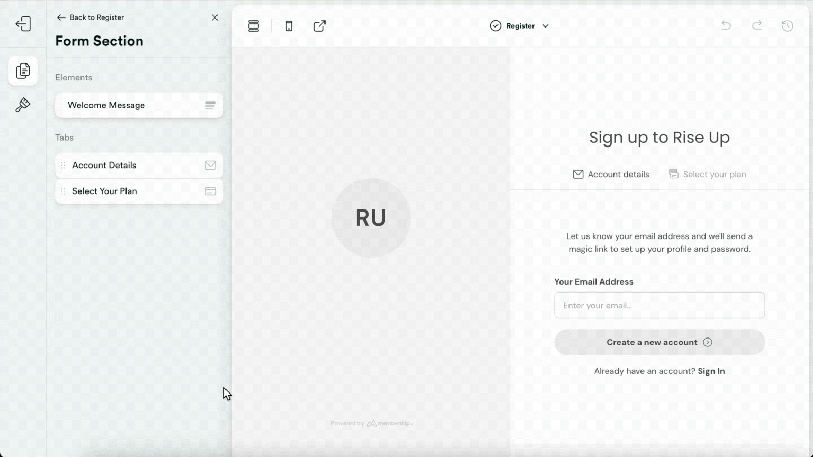The image size is (813, 457).
Task: Click the undo arrow
Action: click(x=726, y=25)
